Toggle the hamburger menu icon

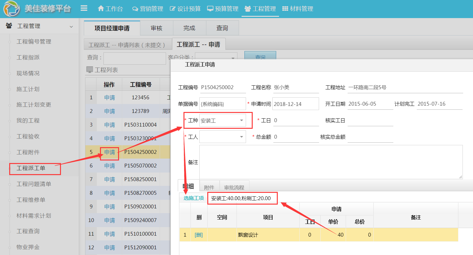click(84, 8)
